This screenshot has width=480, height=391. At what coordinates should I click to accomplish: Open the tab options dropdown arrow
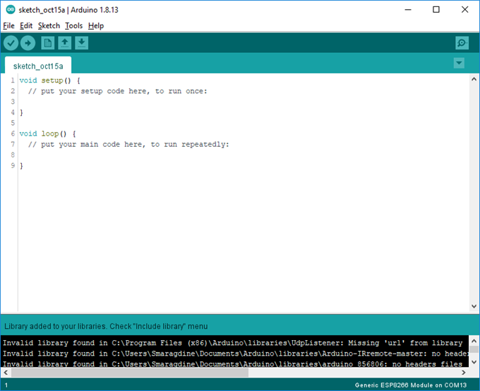pos(459,63)
